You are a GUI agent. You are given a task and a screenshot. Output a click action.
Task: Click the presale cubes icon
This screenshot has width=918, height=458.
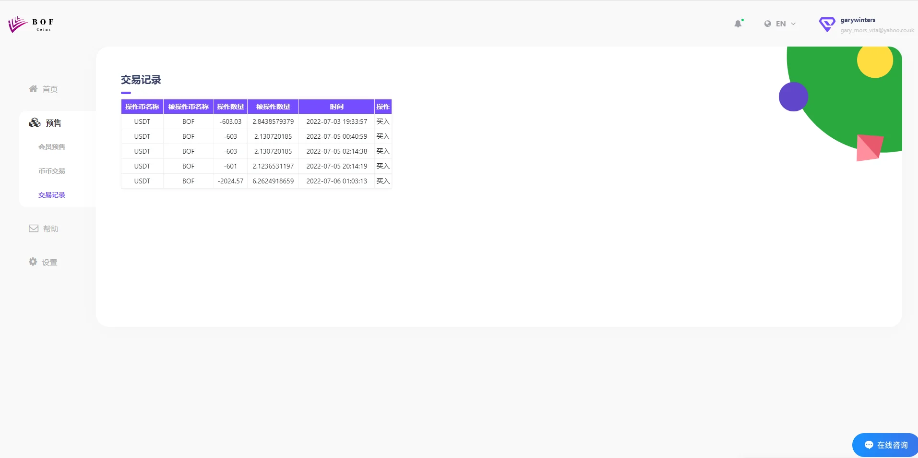35,123
